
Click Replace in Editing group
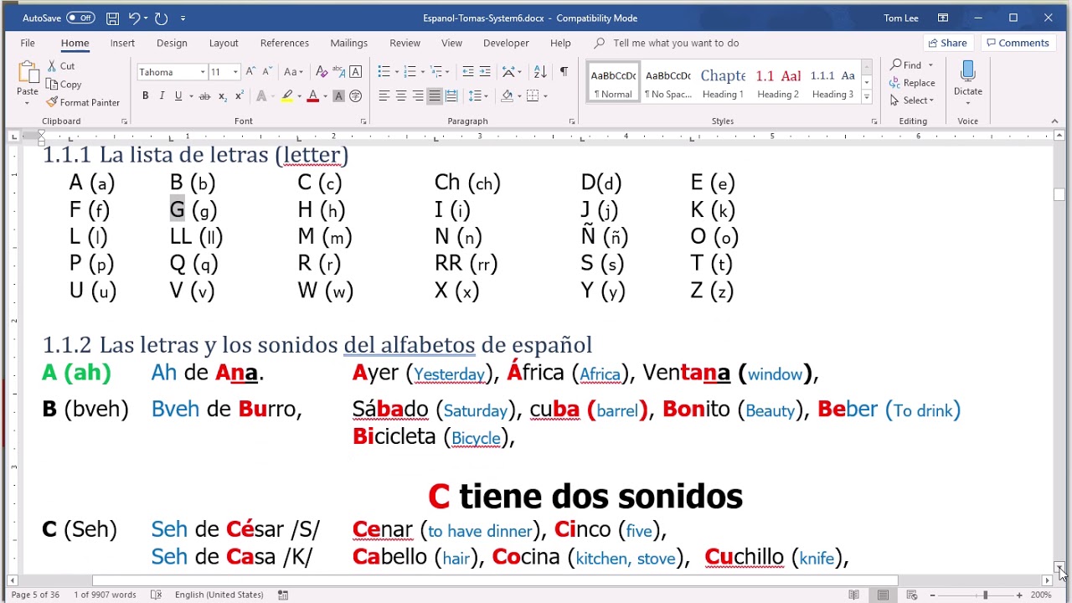912,83
